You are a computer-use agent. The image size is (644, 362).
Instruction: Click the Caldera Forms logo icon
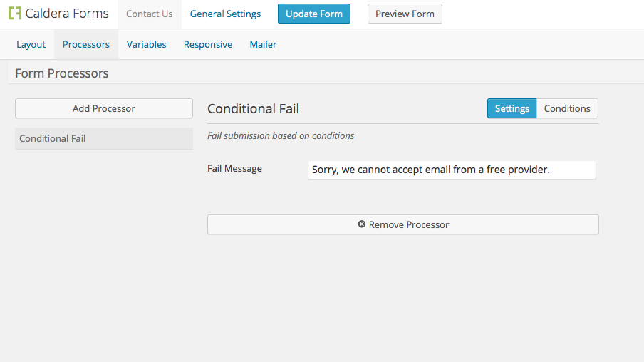(15, 13)
